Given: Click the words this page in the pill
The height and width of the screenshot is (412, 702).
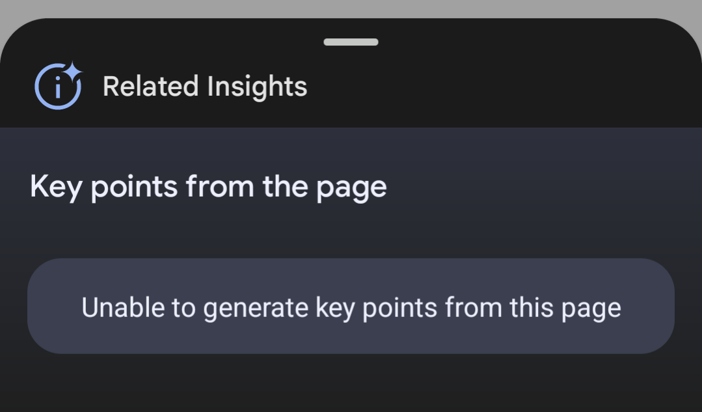Looking at the screenshot, I should pyautogui.click(x=565, y=309).
